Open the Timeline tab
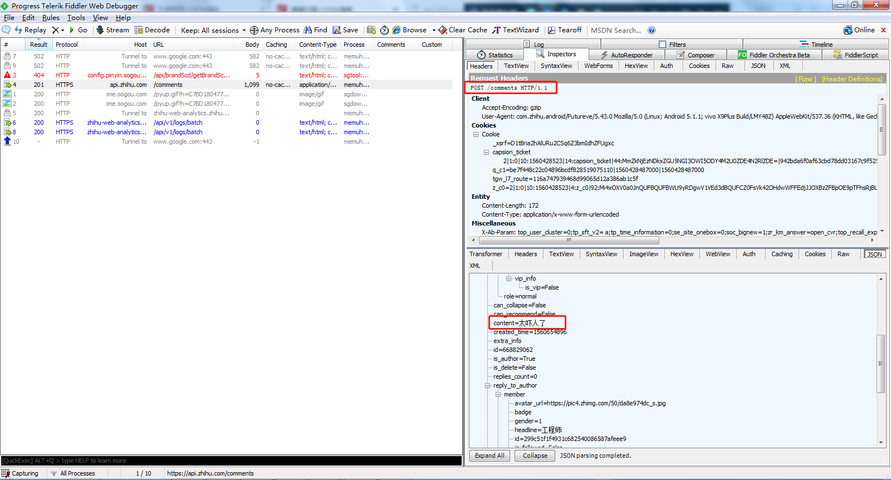This screenshot has height=480, width=891. coord(816,45)
